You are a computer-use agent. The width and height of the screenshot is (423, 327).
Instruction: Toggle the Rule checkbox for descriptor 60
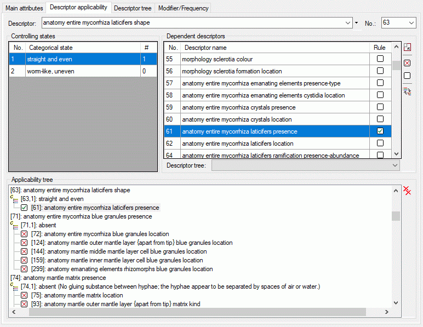coord(380,119)
